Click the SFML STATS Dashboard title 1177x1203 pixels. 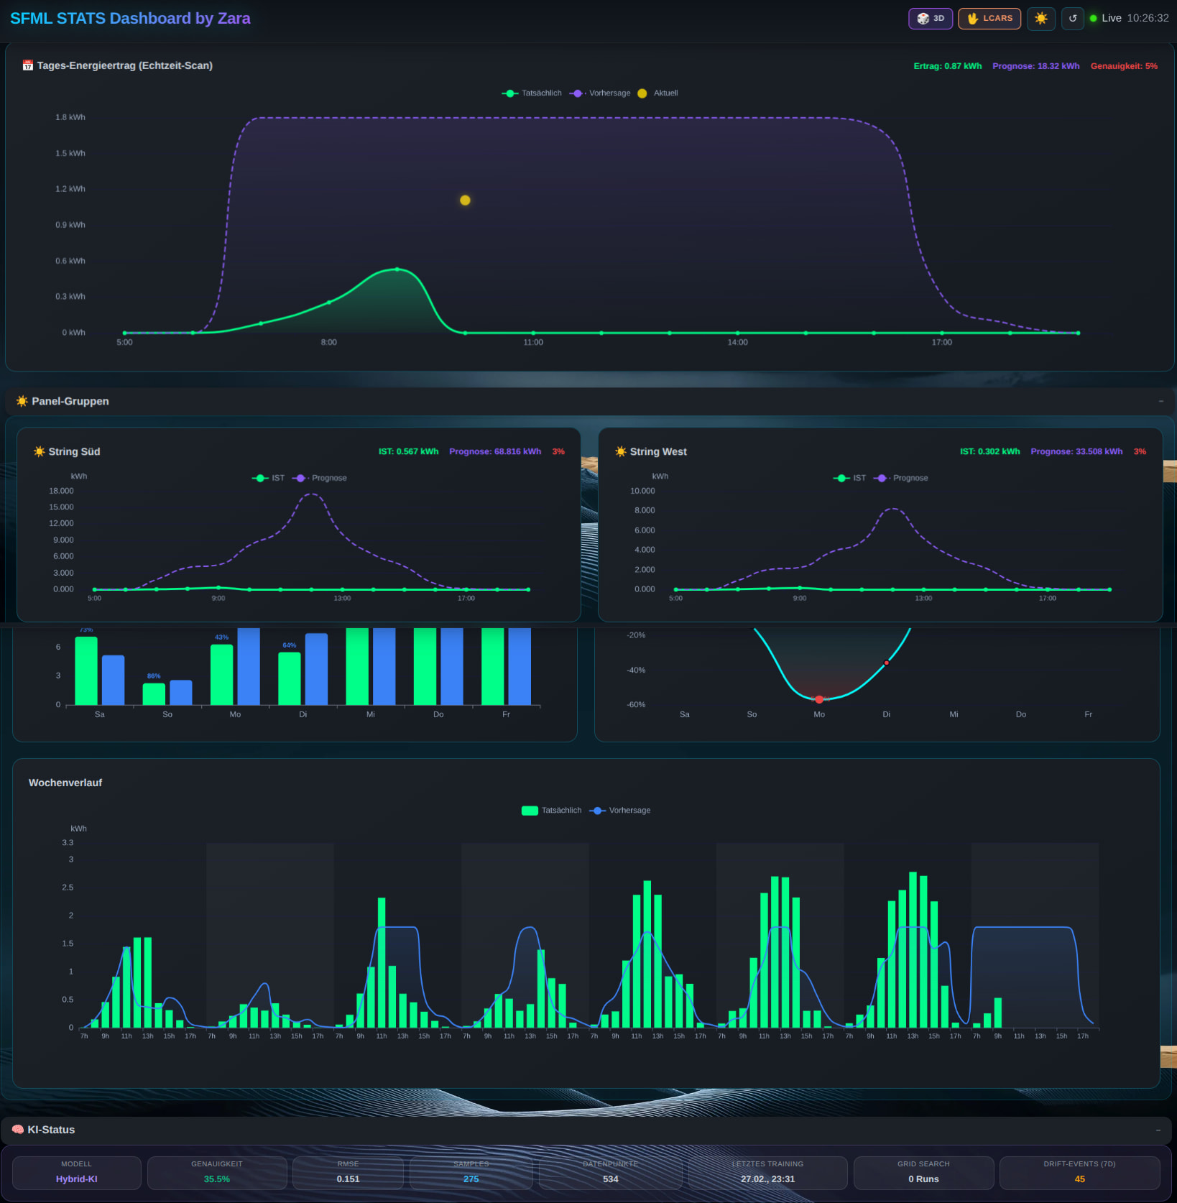point(130,19)
